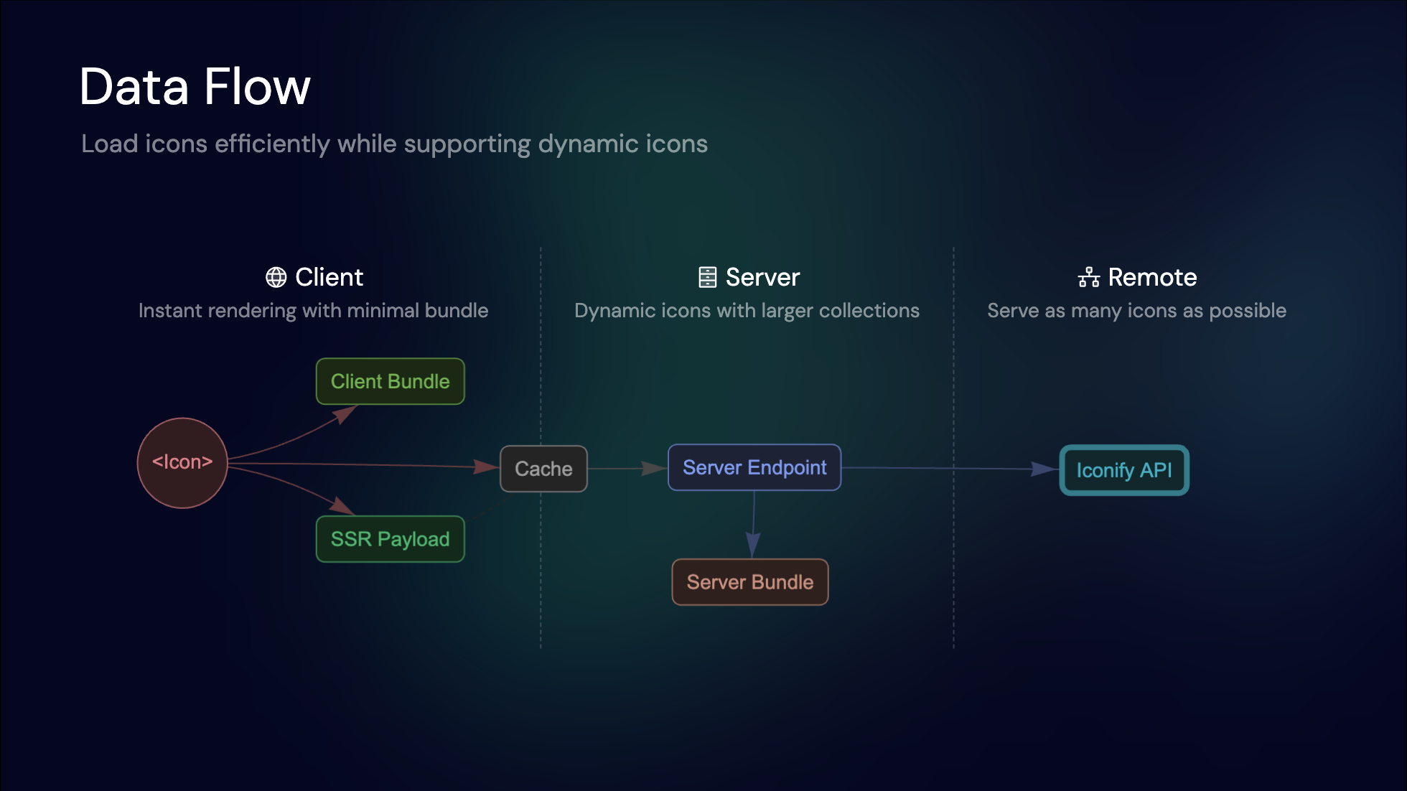Select the Client Bundle box
1407x791 pixels.
[390, 381]
